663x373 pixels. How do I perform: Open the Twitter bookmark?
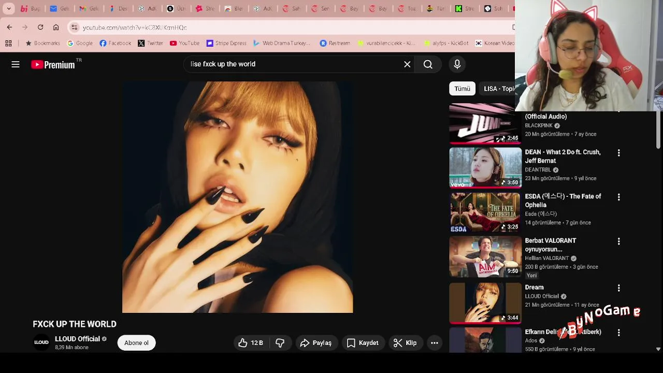tap(150, 43)
